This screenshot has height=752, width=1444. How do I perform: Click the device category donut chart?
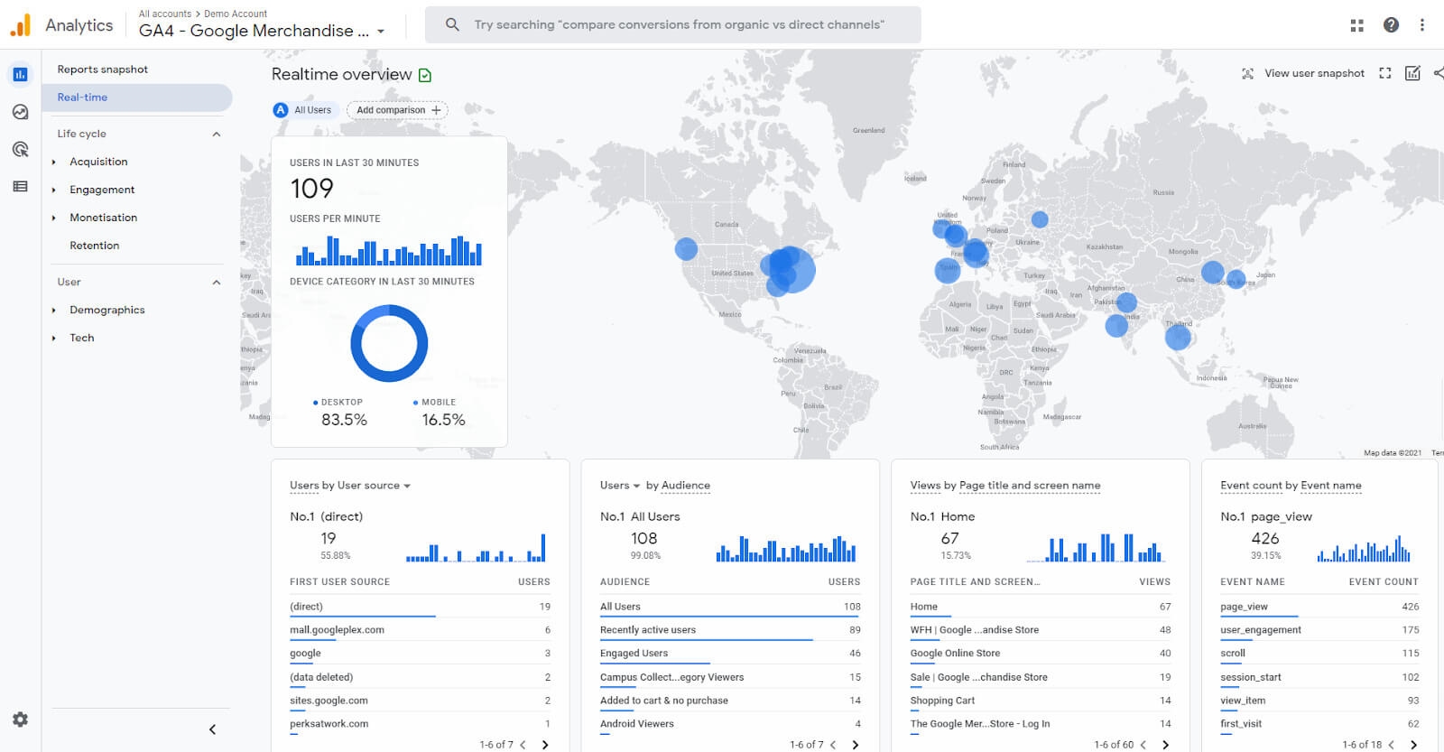click(389, 343)
